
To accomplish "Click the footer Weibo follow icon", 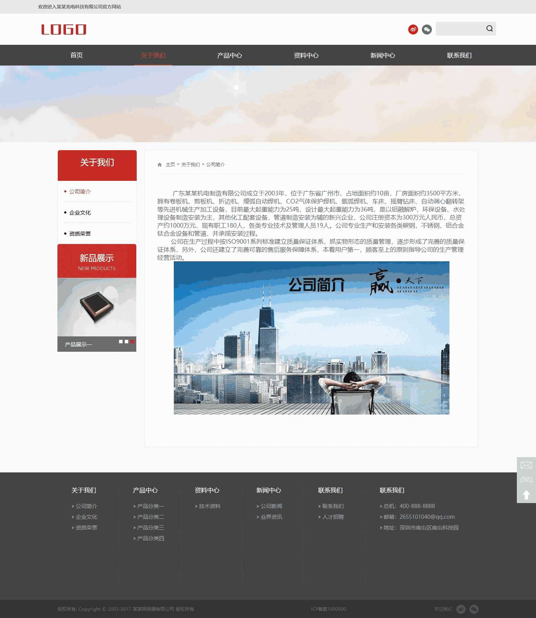I will point(461,609).
